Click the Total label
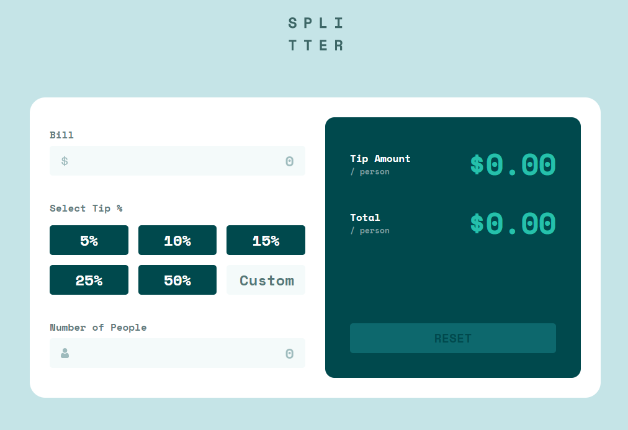 click(x=365, y=218)
